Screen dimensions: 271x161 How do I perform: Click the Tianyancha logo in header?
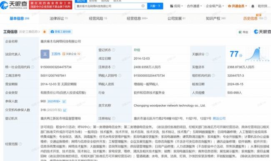tap(14, 5)
